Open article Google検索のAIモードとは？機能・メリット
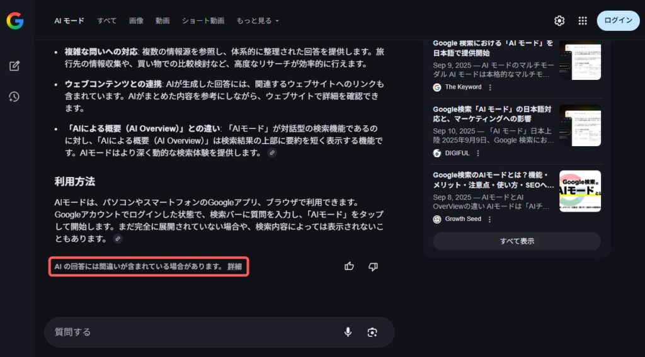Screen dimensions: 645x357 [x=494, y=180]
